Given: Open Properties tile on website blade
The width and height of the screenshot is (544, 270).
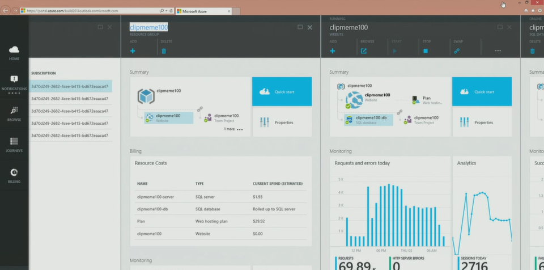Looking at the screenshot, I should pyautogui.click(x=482, y=122).
